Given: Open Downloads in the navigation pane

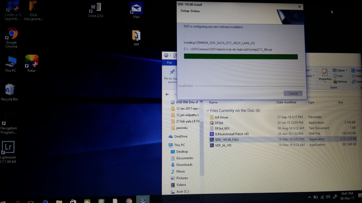Looking at the screenshot, I should (x=182, y=165).
